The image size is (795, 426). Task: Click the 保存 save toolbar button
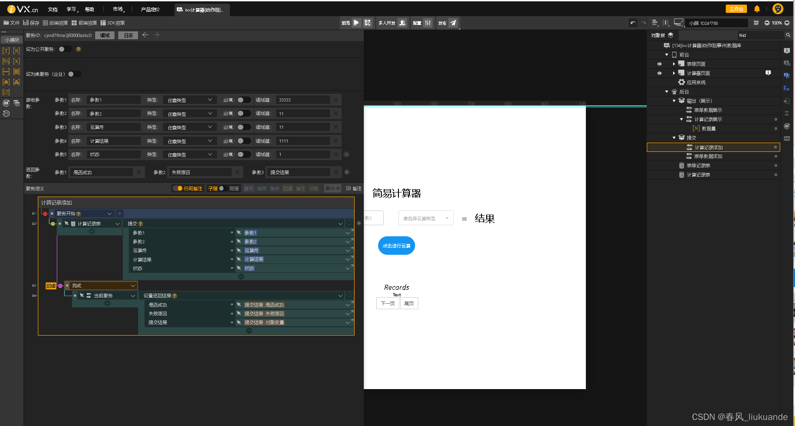(x=31, y=23)
